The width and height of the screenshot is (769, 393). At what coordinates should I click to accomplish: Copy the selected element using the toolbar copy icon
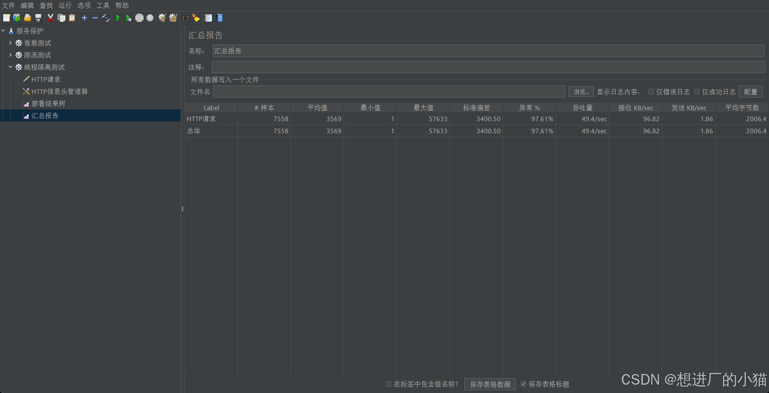click(61, 18)
